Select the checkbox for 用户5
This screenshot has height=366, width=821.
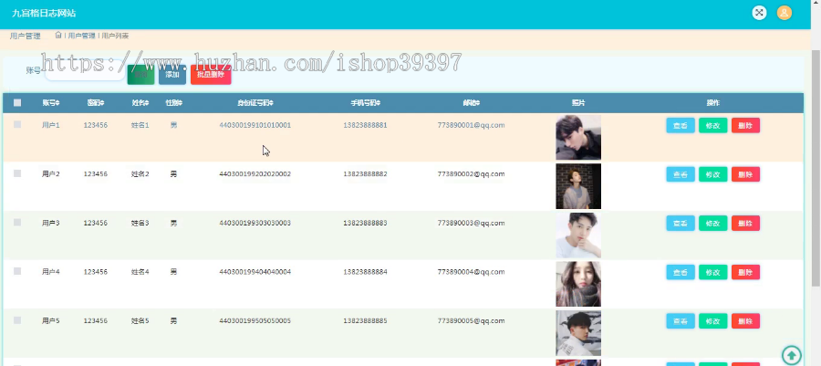tap(17, 320)
